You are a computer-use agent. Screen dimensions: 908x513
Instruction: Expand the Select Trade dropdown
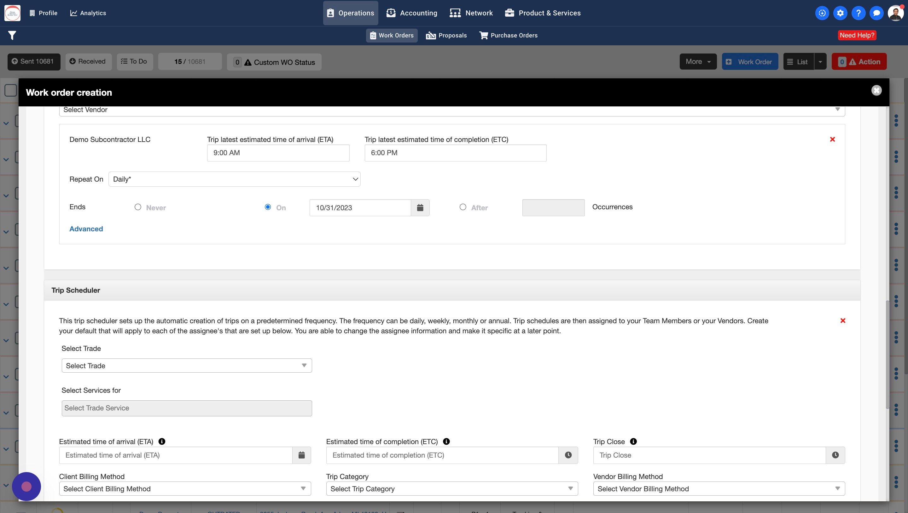tap(187, 366)
